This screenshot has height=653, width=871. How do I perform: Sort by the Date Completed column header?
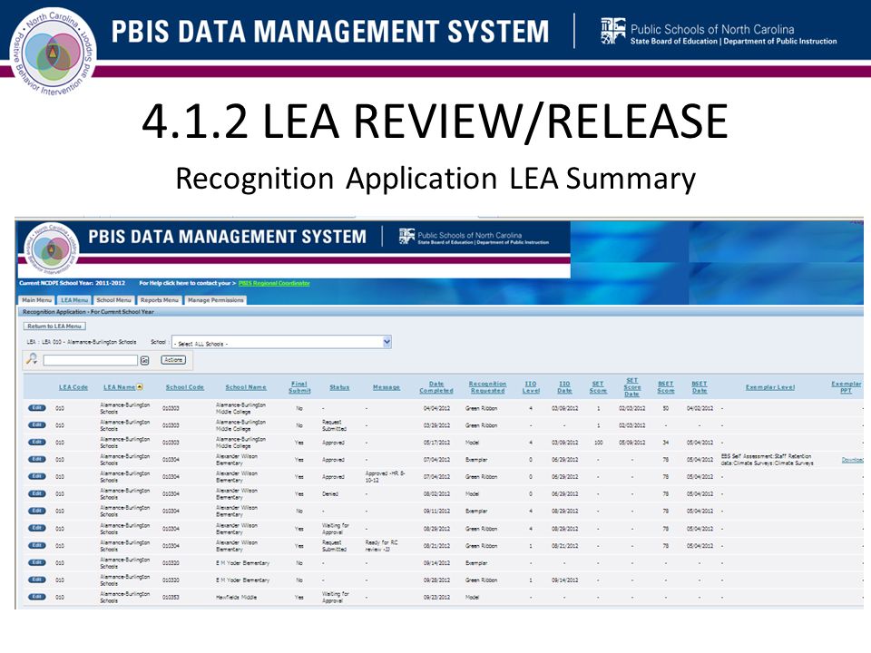click(x=436, y=387)
